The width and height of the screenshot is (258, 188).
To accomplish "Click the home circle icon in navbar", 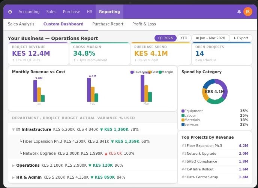I will click(x=10, y=12).
